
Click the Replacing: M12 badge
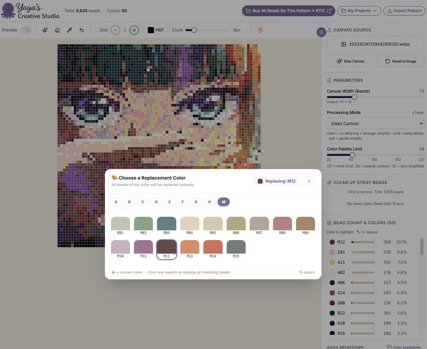tap(276, 181)
